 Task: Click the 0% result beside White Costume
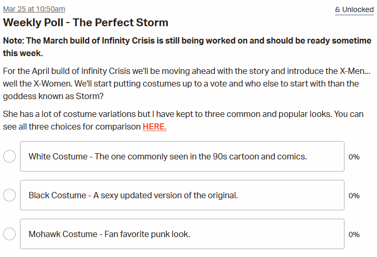(354, 157)
